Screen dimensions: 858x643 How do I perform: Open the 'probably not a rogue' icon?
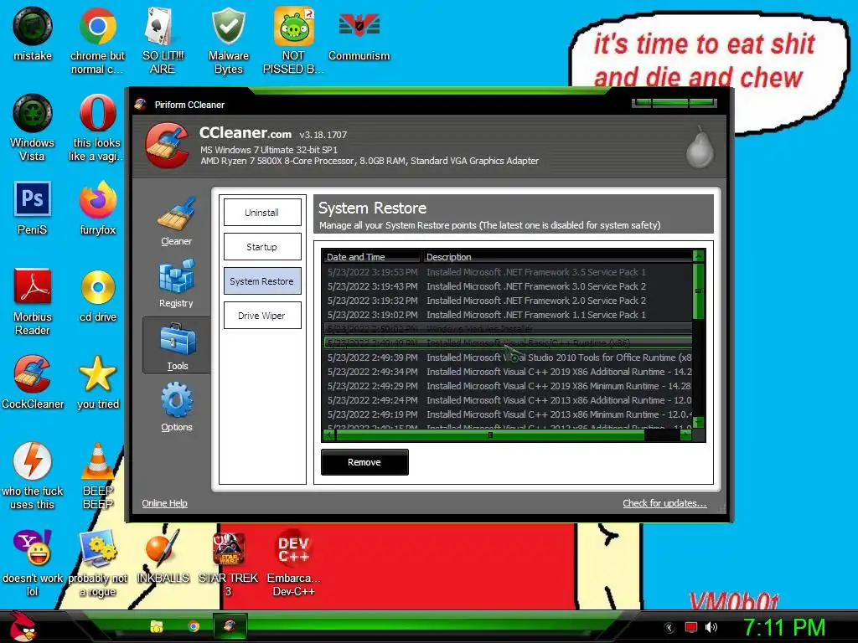[x=97, y=563]
